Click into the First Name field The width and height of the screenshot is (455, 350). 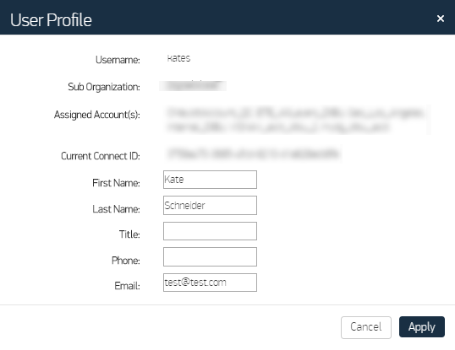point(210,180)
